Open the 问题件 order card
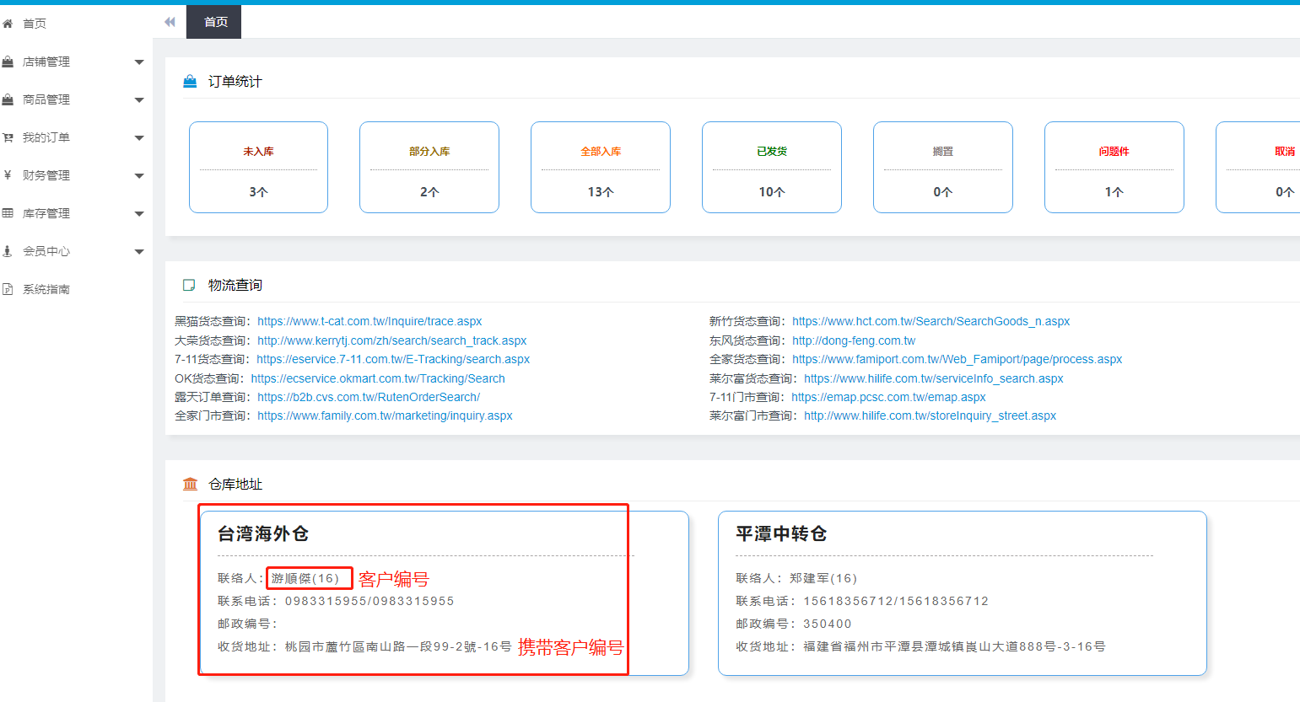Image resolution: width=1300 pixels, height=702 pixels. [x=1114, y=167]
